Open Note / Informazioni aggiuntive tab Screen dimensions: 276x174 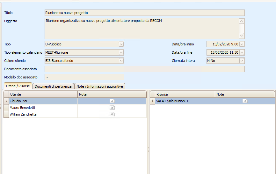click(x=100, y=86)
